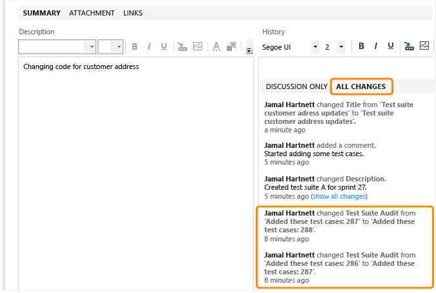436x293 pixels.
Task: Click the icon after font color in Description toolbar
Action: tap(231, 46)
